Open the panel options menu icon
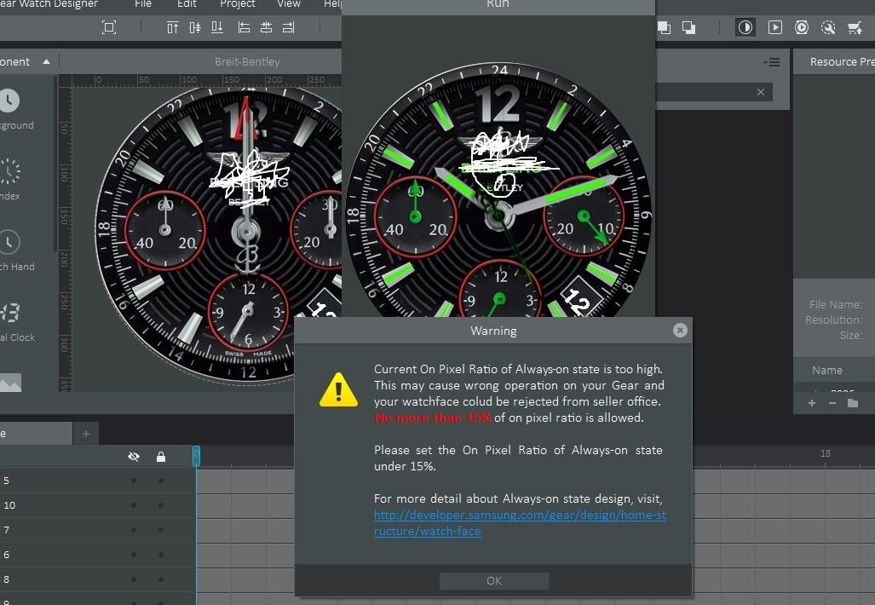Screen dimensions: 875x605 point(772,62)
